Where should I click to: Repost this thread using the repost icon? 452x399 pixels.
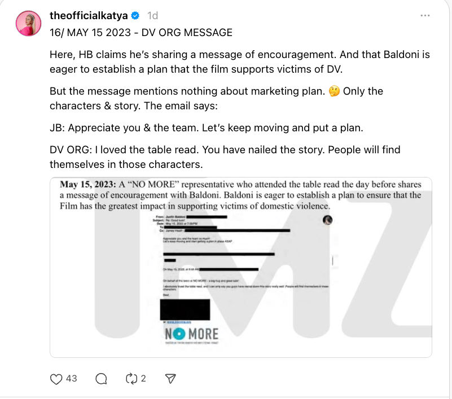(x=131, y=379)
